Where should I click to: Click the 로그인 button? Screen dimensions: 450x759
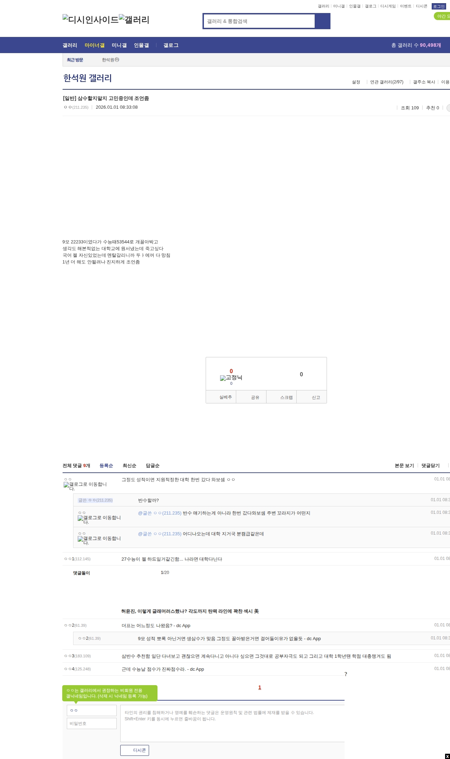pos(438,6)
